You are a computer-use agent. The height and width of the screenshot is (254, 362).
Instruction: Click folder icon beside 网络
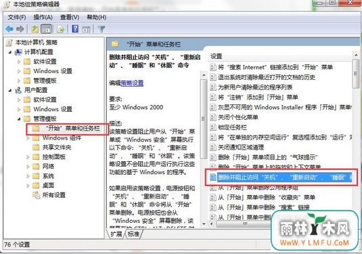pyautogui.click(x=36, y=167)
